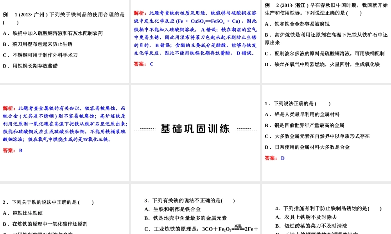Select option A 农具上铁锈不及时除去
The width and height of the screenshot is (391, 234).
point(306,217)
